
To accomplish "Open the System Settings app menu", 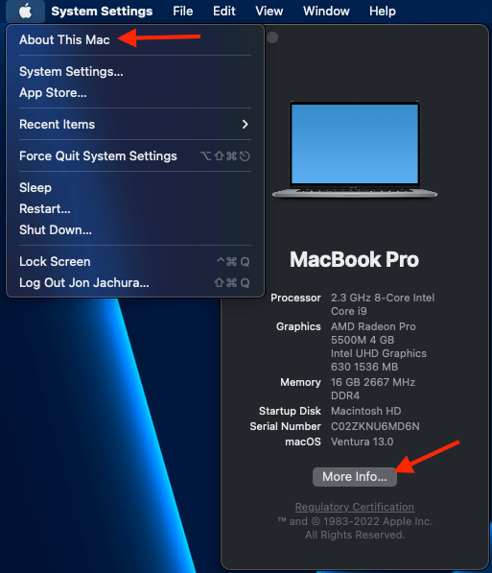I will point(102,12).
